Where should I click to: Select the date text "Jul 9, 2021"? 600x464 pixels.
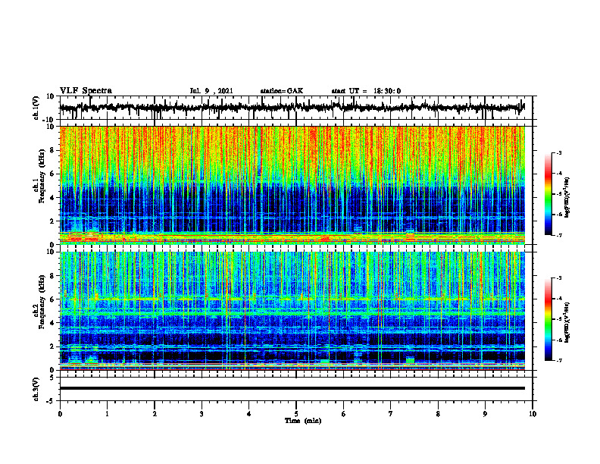211,91
